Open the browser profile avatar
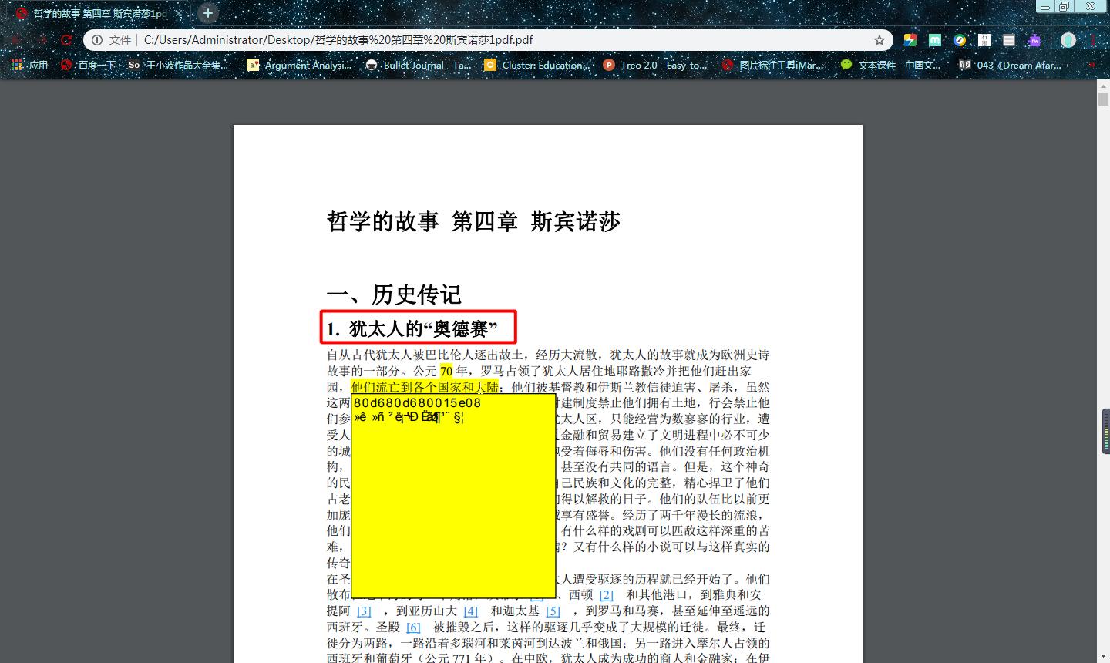Viewport: 1110px width, 663px height. pyautogui.click(x=1068, y=39)
